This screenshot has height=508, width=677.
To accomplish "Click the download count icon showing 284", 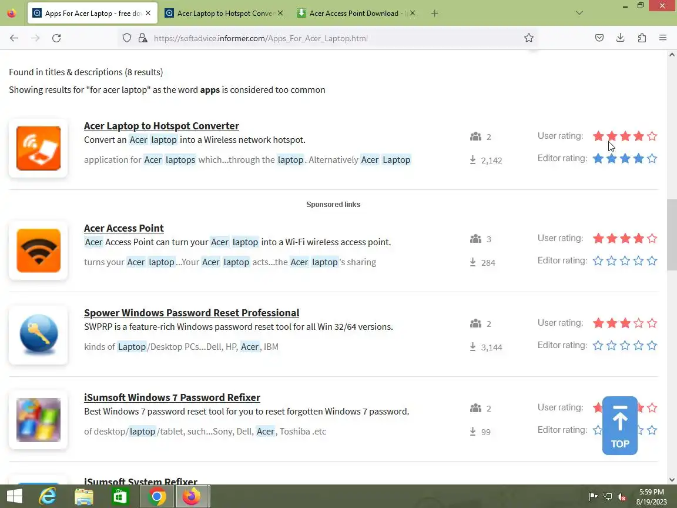I will [x=472, y=262].
